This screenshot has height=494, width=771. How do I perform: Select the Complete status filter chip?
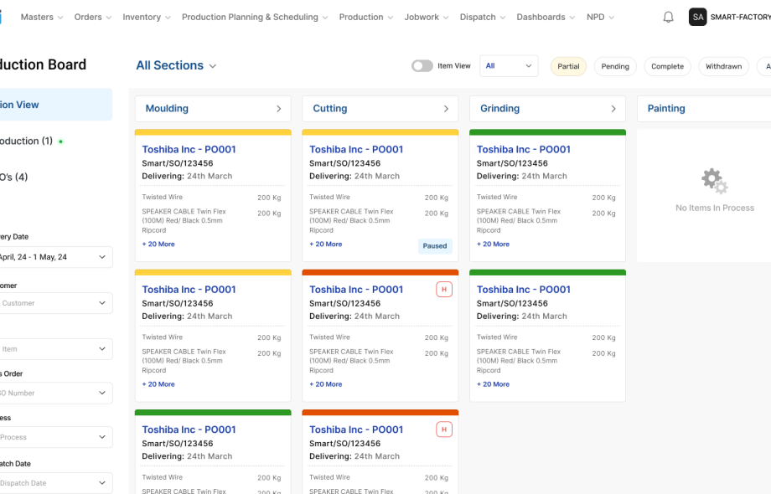[x=667, y=66]
